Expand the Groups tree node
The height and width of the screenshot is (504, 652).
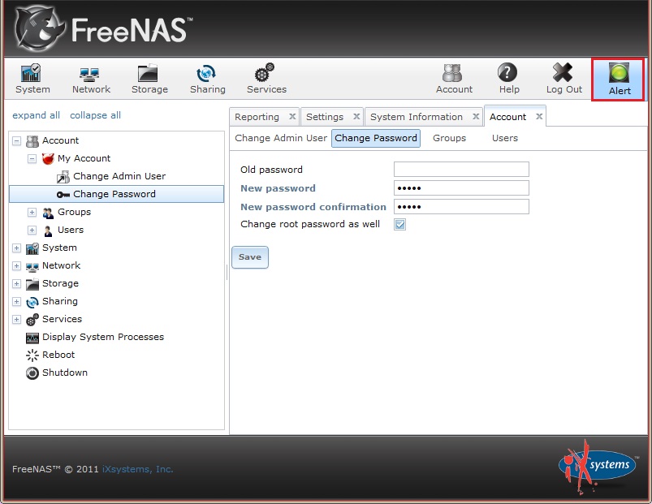pyautogui.click(x=32, y=213)
